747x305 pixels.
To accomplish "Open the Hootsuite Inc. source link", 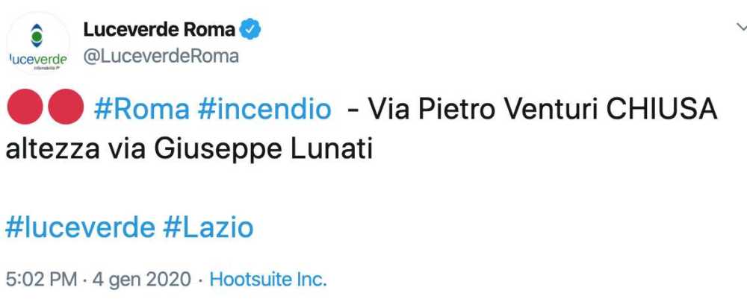I will point(268,280).
